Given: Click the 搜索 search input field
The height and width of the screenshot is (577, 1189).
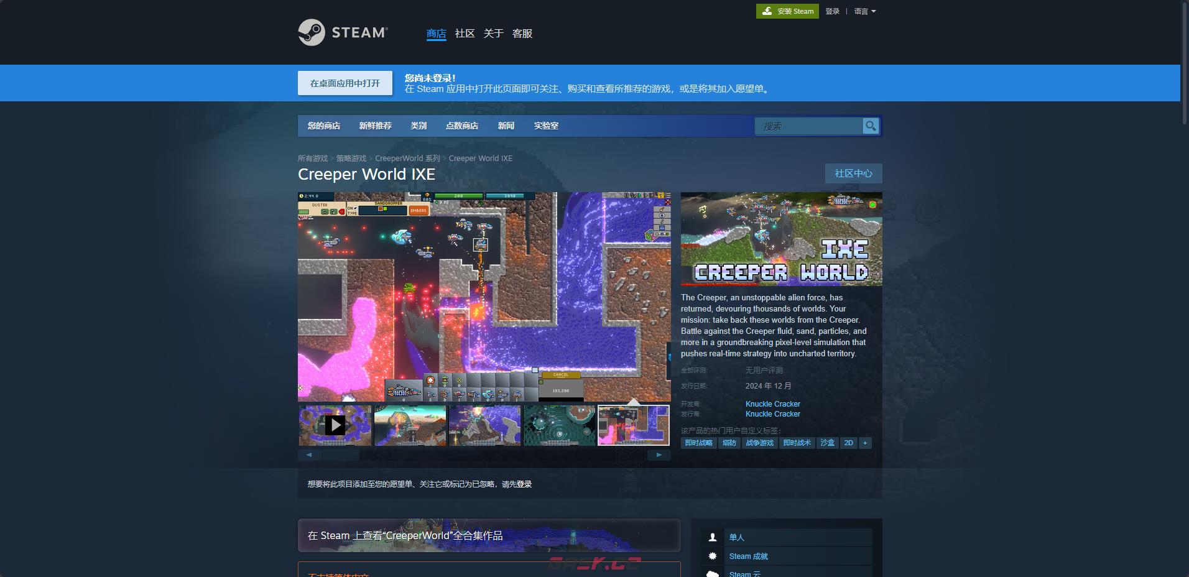Looking at the screenshot, I should click(x=808, y=126).
